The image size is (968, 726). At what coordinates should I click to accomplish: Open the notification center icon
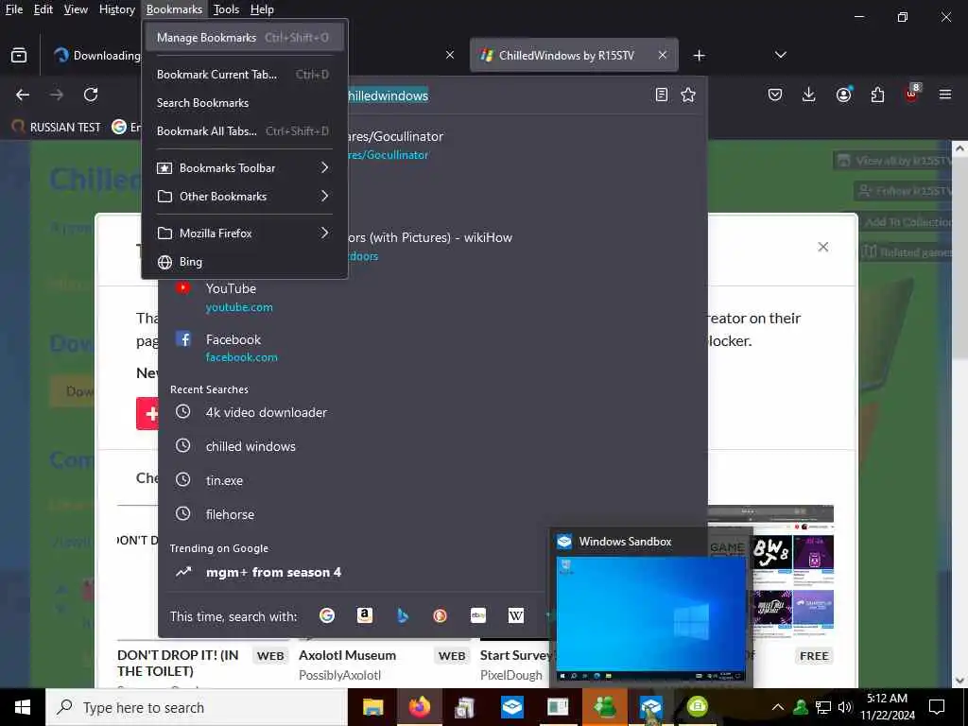[x=937, y=707]
